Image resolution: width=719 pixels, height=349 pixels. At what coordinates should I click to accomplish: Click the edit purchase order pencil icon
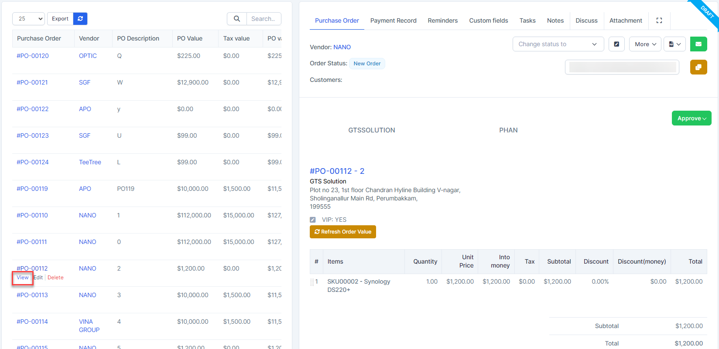616,44
